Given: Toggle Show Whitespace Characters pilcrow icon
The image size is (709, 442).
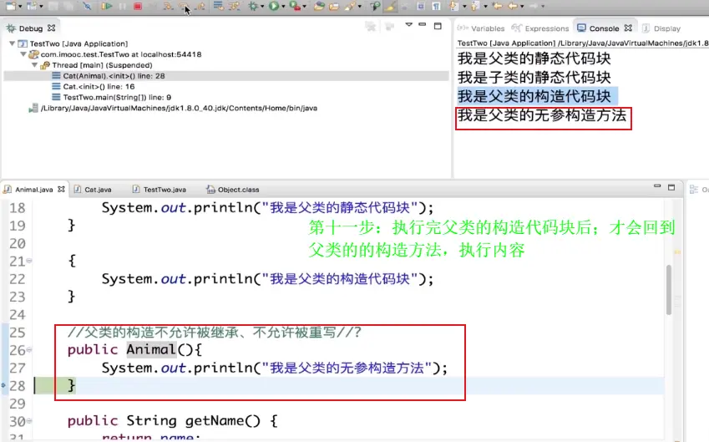Looking at the screenshot, I should point(436,6).
